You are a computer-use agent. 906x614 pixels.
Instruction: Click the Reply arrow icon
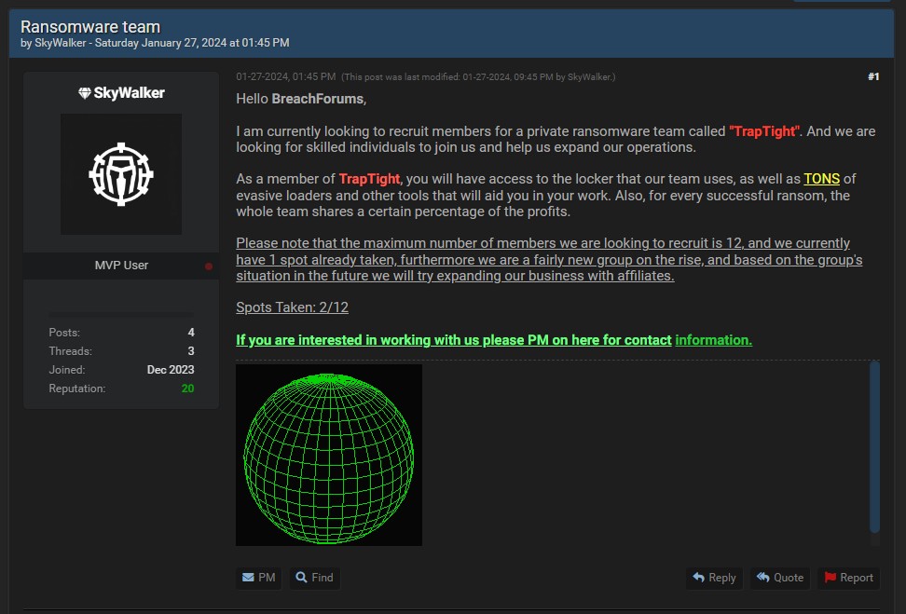pyautogui.click(x=698, y=578)
